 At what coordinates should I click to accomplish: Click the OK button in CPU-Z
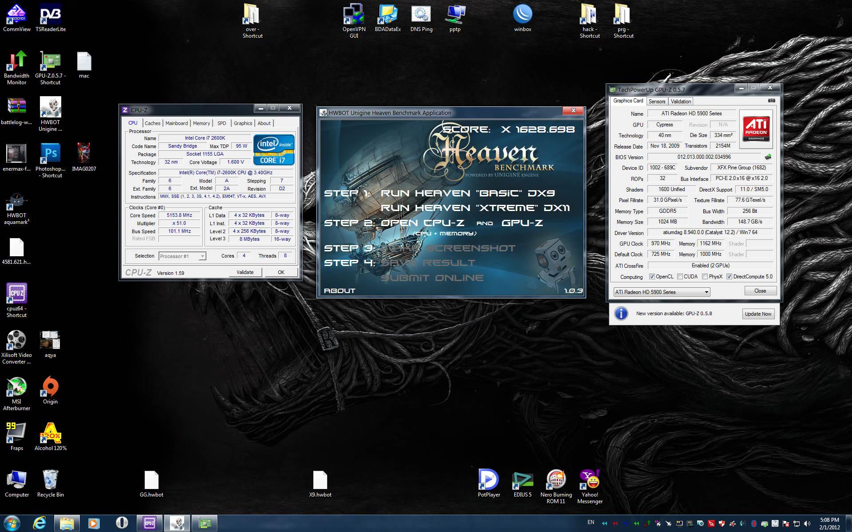[281, 272]
